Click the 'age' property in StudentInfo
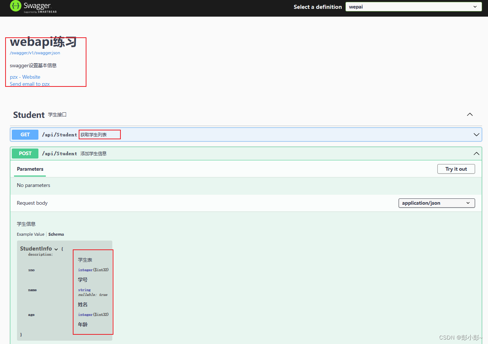 point(31,315)
